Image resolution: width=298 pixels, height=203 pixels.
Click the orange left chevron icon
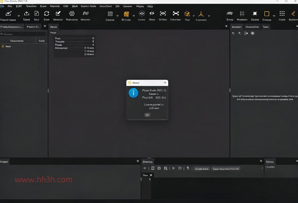(x=293, y=14)
